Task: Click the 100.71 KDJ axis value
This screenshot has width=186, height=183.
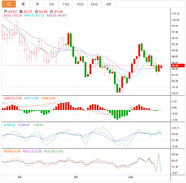Action: click(x=176, y=128)
